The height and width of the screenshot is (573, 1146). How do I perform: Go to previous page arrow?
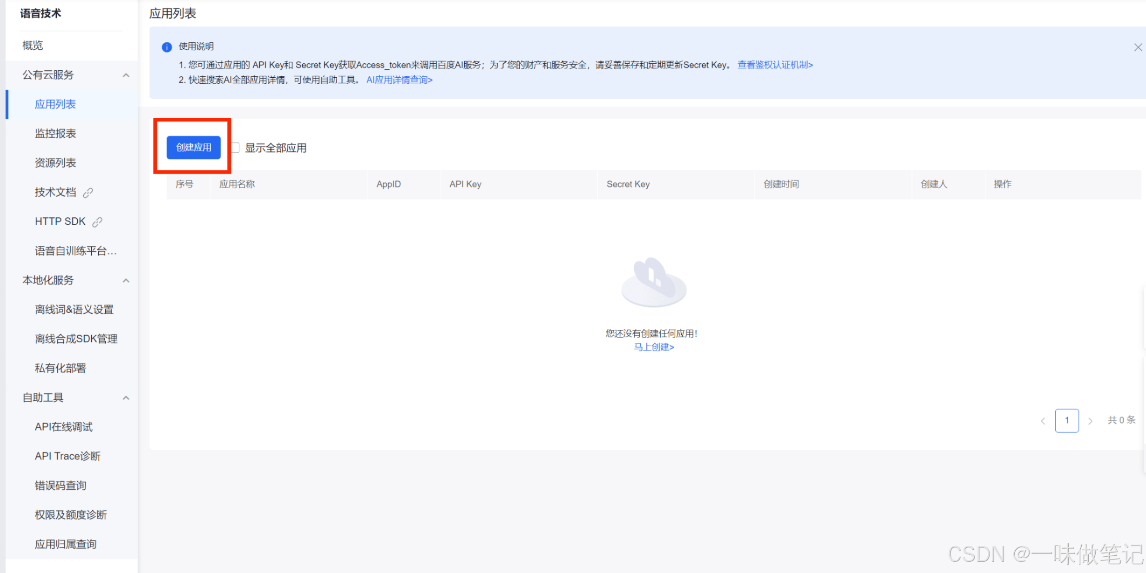click(x=1043, y=421)
